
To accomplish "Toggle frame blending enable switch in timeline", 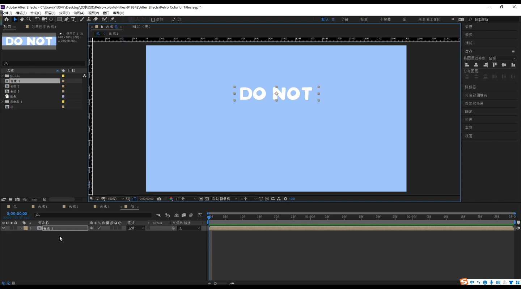I will [x=184, y=215].
